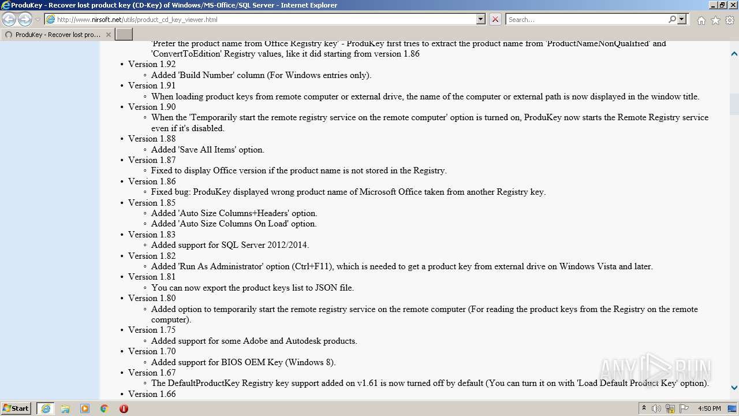739x416 pixels.
Task: Click the Internet Explorer window title icon
Action: pyautogui.click(x=6, y=5)
